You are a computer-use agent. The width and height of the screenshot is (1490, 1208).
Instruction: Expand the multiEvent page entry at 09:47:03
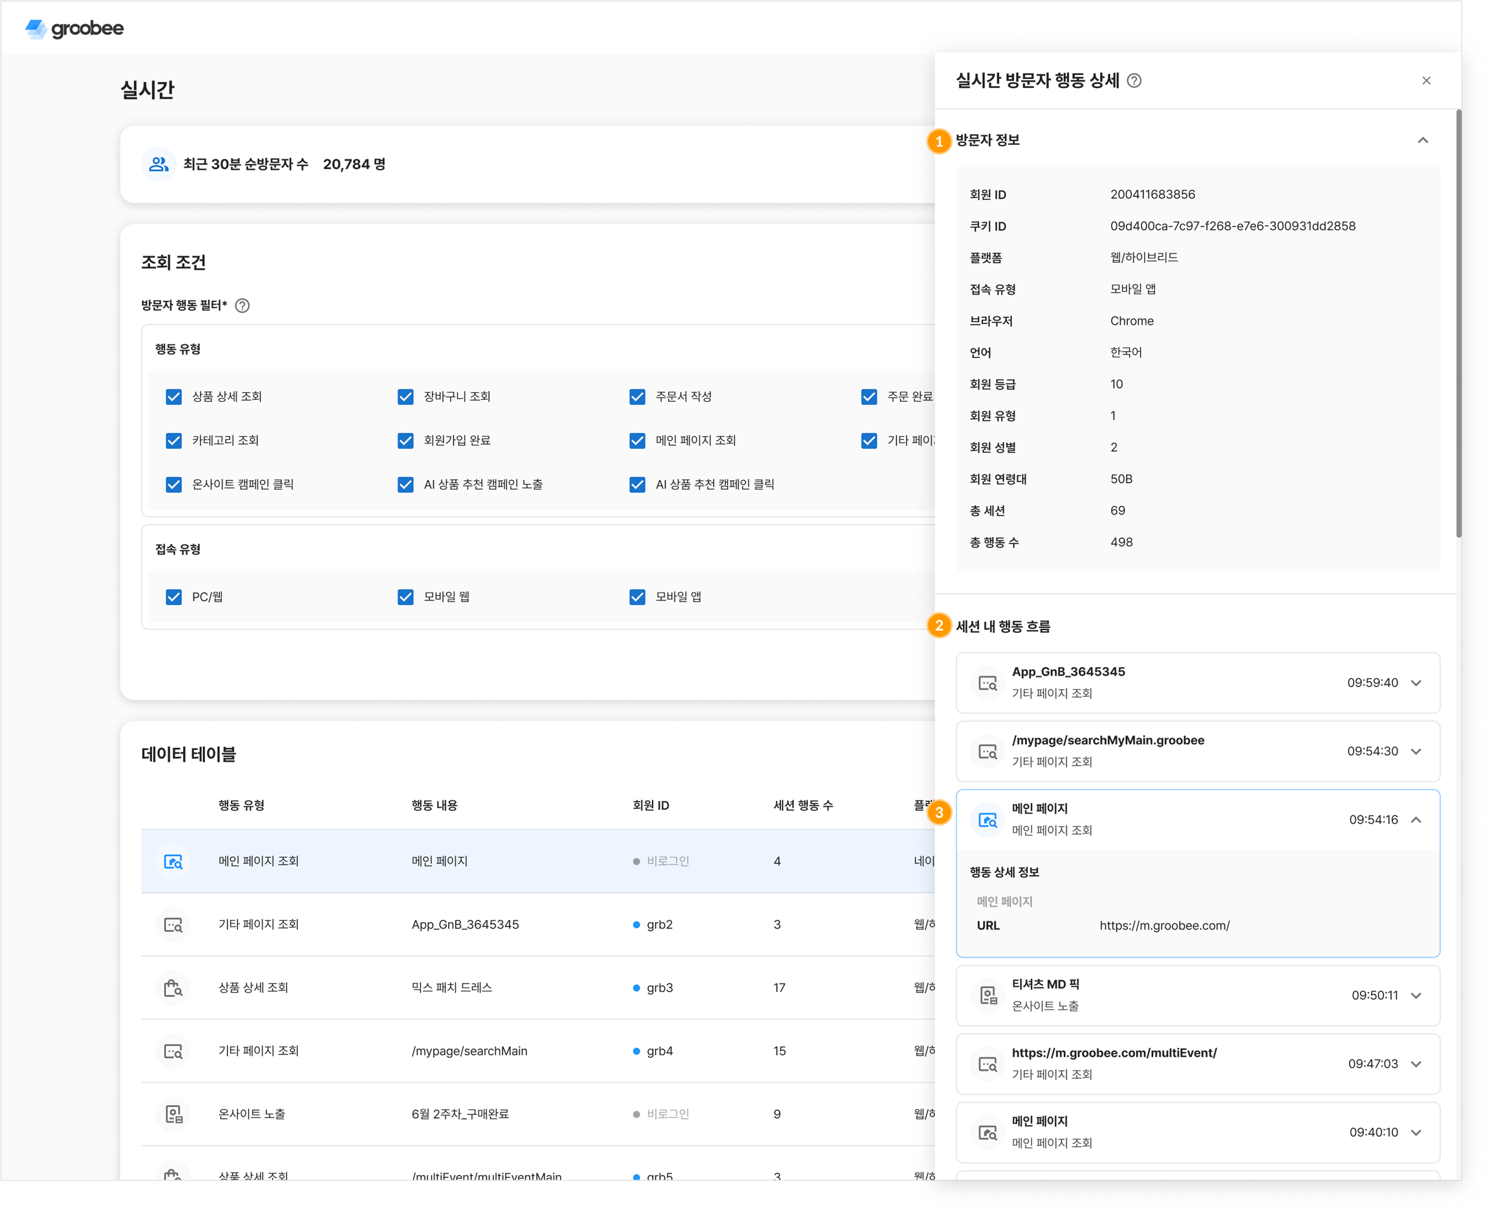1416,1064
